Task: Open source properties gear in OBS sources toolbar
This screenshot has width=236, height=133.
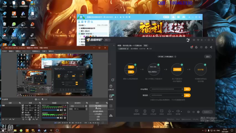Action: coord(30,119)
